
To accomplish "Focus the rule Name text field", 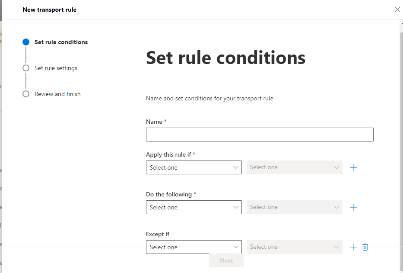I will tap(260, 135).
